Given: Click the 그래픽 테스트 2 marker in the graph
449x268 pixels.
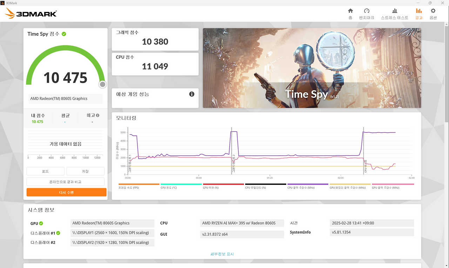Looking at the screenshot, I should pos(234,163).
